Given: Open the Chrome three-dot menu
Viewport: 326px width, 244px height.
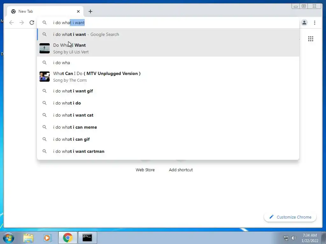Looking at the screenshot, I should 315,23.
